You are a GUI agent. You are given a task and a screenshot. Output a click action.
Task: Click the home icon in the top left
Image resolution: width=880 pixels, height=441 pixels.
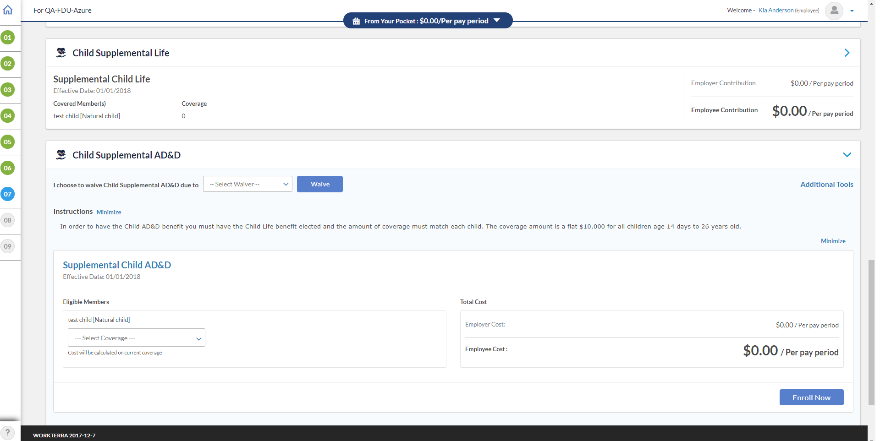(8, 10)
